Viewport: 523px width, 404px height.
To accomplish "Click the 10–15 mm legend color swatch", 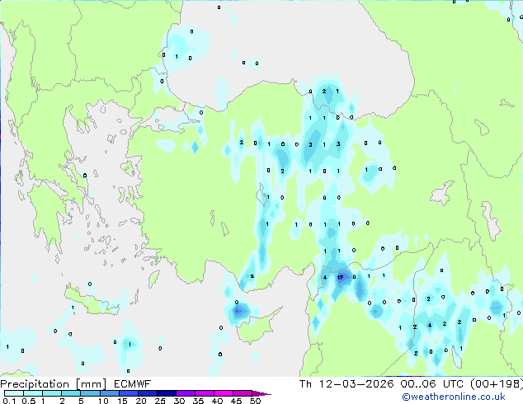I will pos(109,393).
